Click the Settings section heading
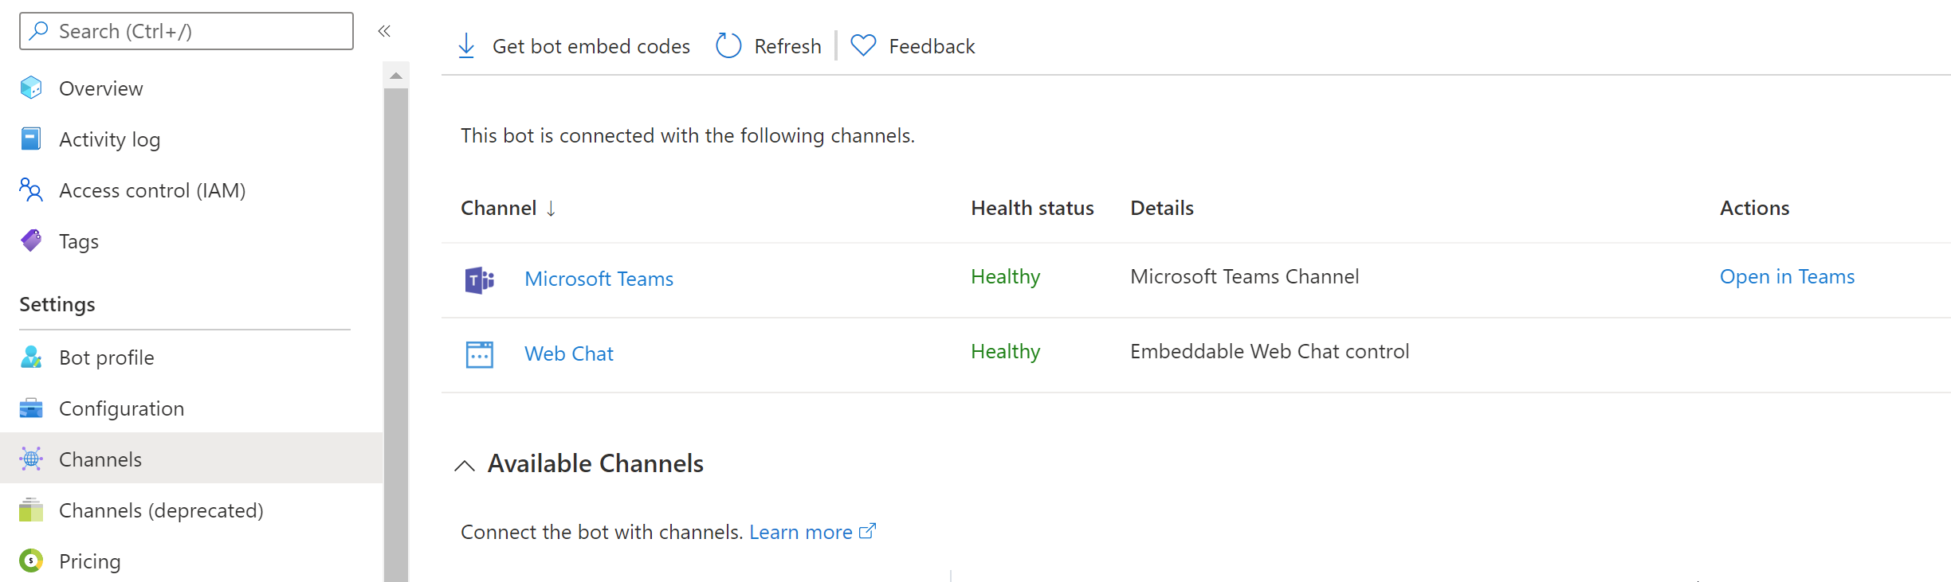The image size is (1951, 582). click(57, 304)
